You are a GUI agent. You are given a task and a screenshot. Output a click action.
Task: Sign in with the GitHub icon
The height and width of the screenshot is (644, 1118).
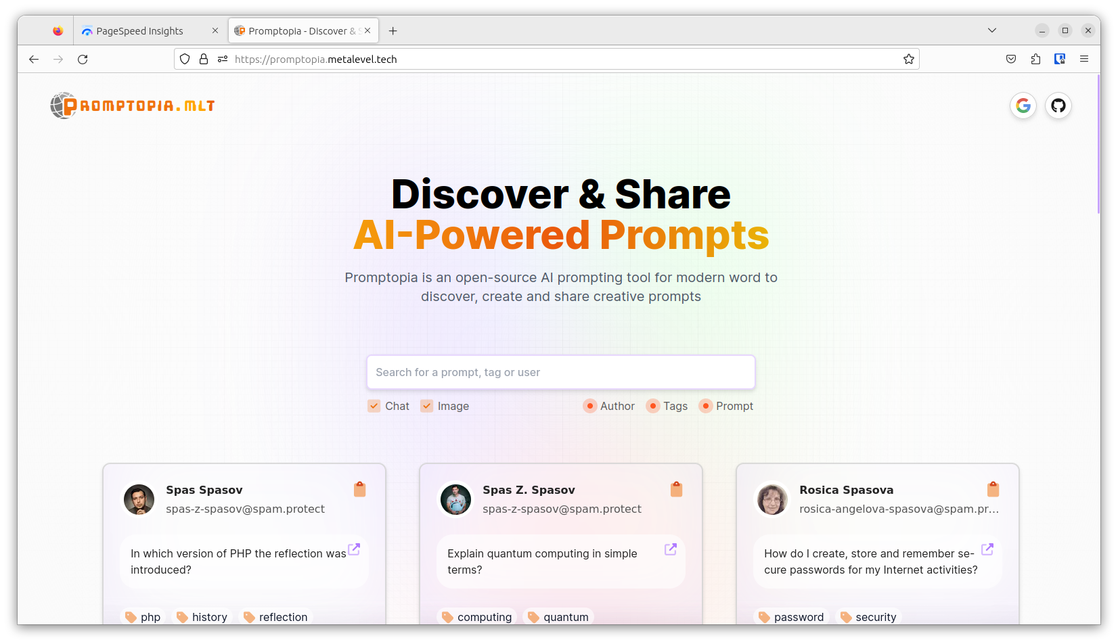(1058, 106)
